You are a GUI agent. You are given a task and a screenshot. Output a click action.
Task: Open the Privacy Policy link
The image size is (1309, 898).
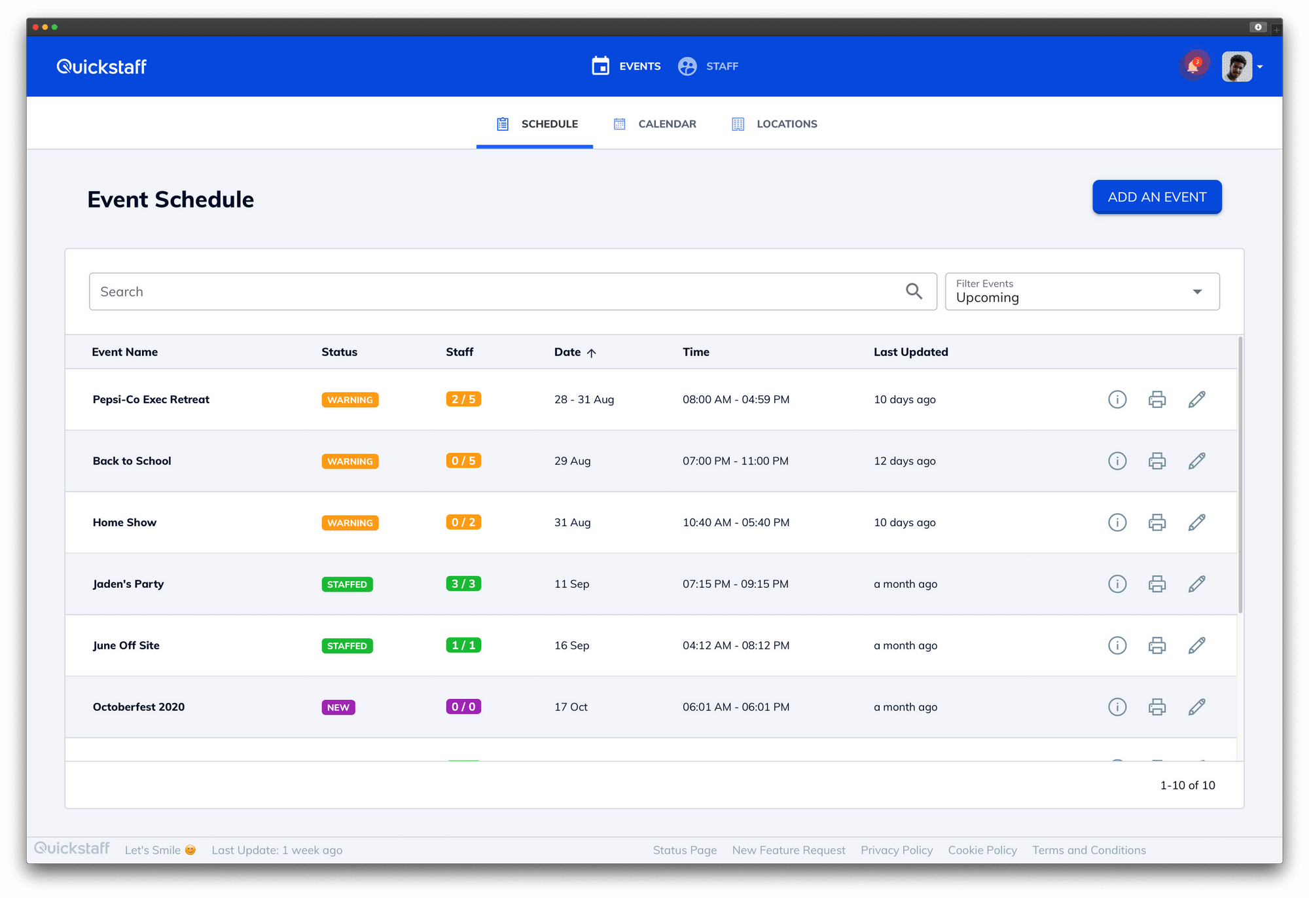click(896, 850)
